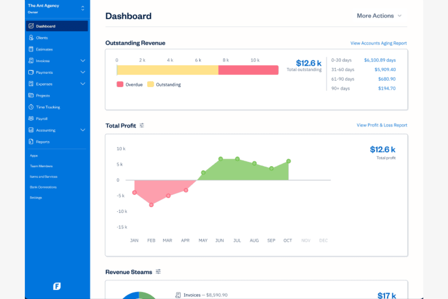Viewport: 448px width, 299px height.
Task: Toggle the Outstanding legend swatch
Action: pos(150,84)
